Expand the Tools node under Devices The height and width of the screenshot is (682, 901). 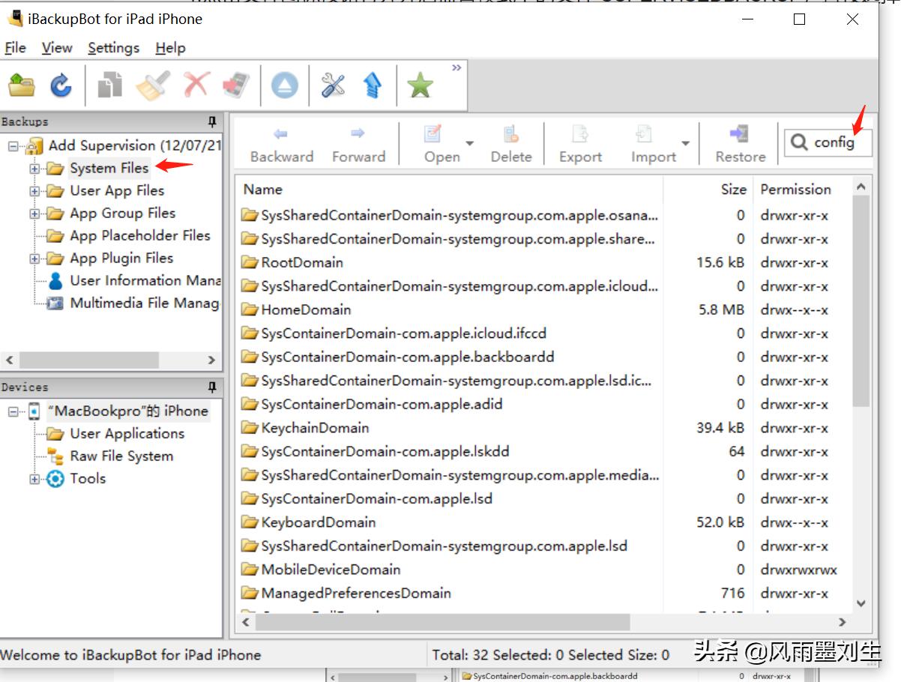(34, 479)
